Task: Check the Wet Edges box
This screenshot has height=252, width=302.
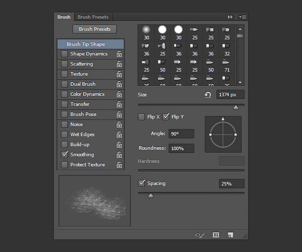Action: [x=64, y=135]
